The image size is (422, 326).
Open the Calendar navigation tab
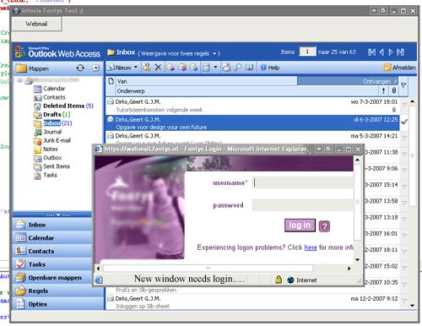(x=52, y=238)
